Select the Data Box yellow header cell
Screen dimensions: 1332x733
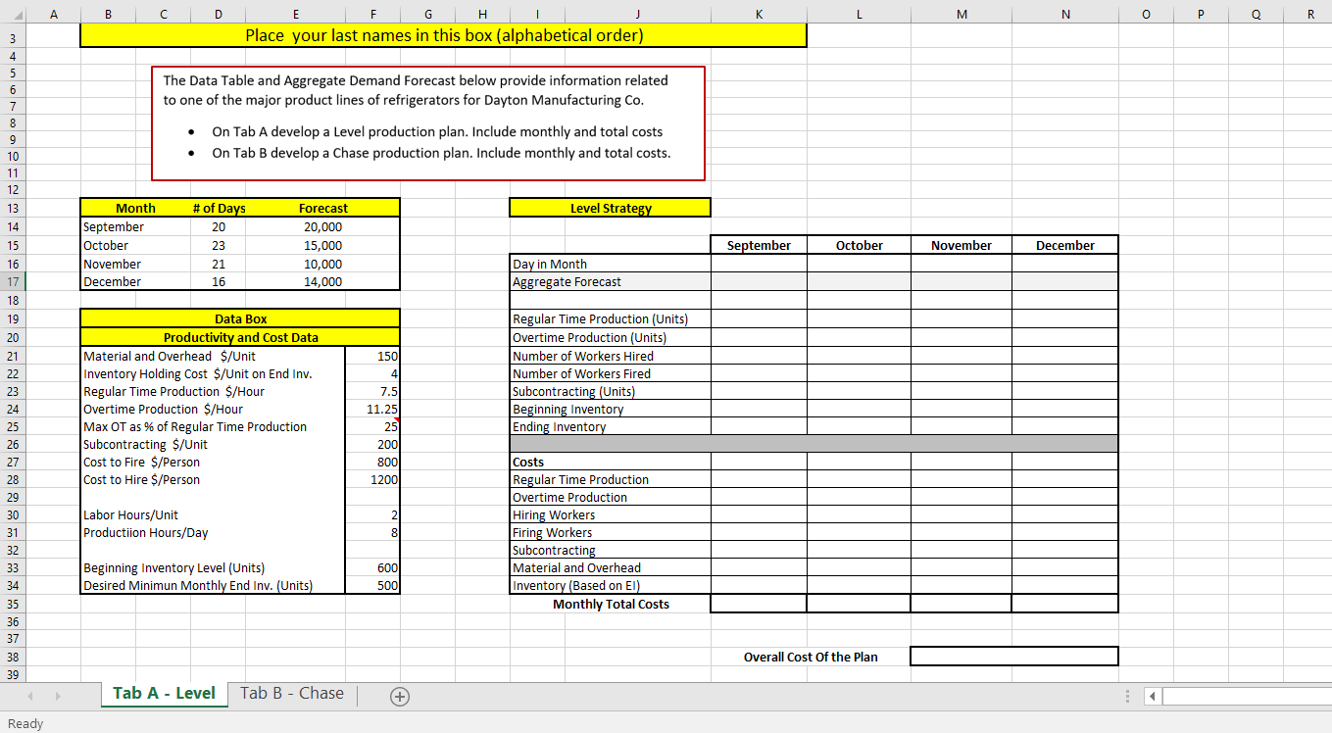click(238, 318)
